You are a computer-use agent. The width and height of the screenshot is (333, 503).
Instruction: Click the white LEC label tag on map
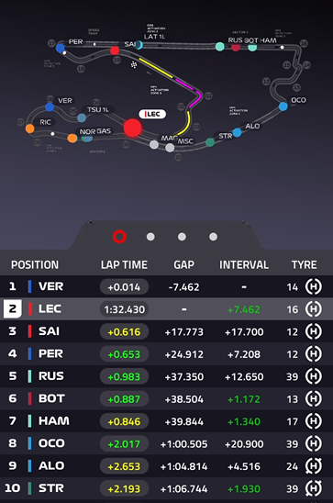(152, 114)
